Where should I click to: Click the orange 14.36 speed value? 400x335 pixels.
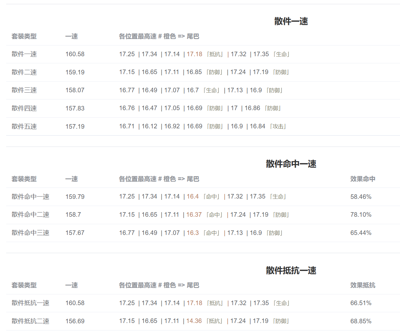point(194,321)
